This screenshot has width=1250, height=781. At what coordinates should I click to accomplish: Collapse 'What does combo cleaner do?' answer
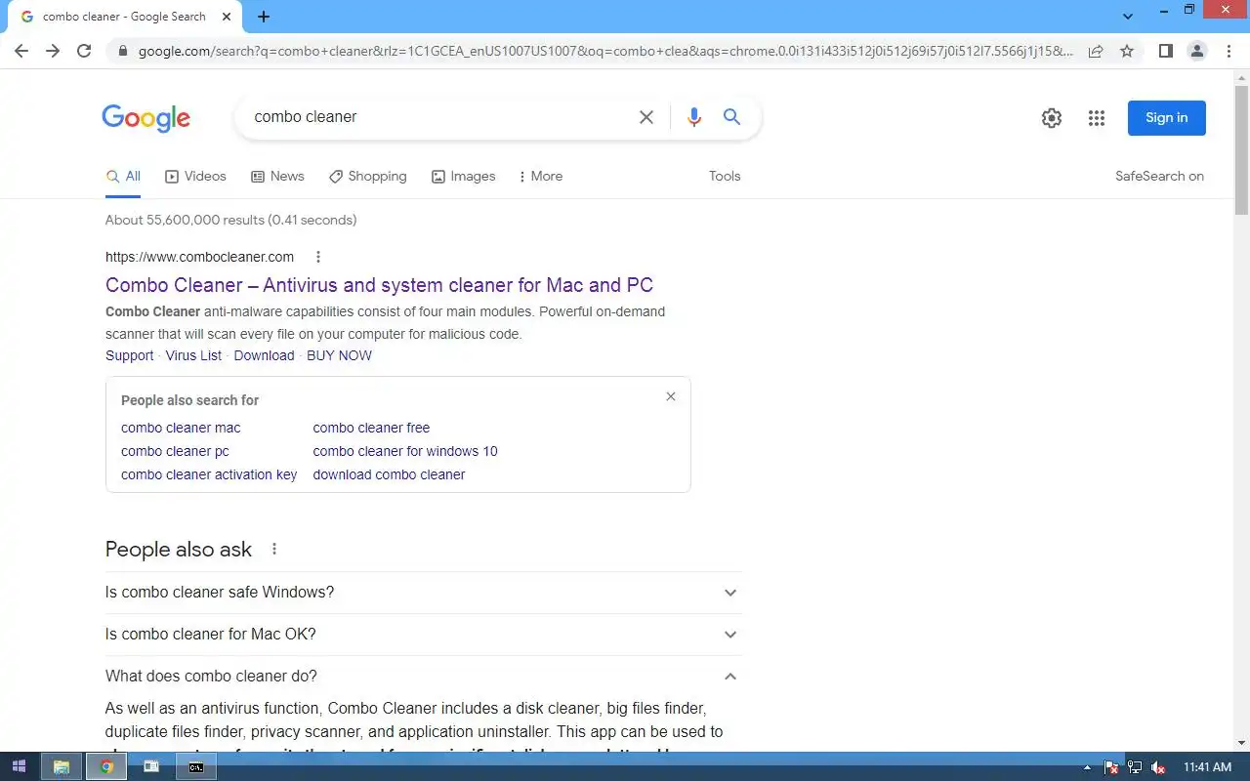pyautogui.click(x=423, y=677)
